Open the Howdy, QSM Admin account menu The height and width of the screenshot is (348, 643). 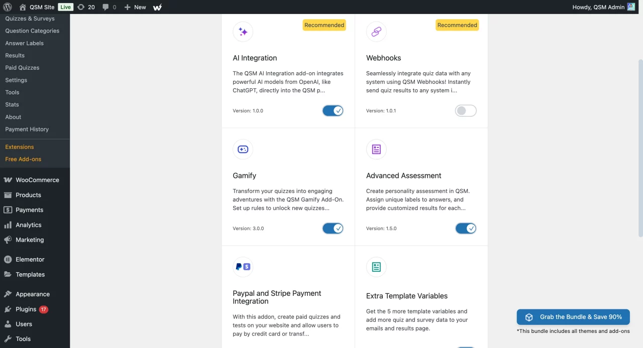(x=603, y=7)
